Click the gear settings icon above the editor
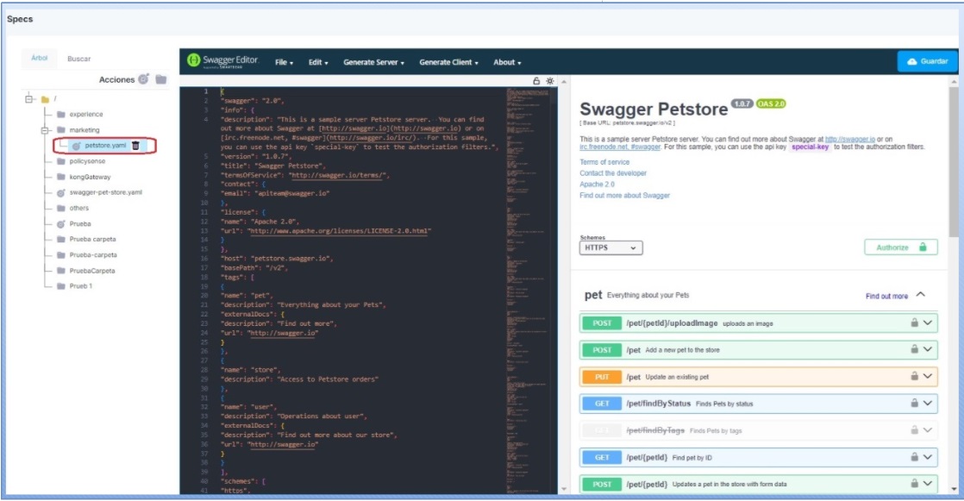This screenshot has width=964, height=501. coord(550,80)
